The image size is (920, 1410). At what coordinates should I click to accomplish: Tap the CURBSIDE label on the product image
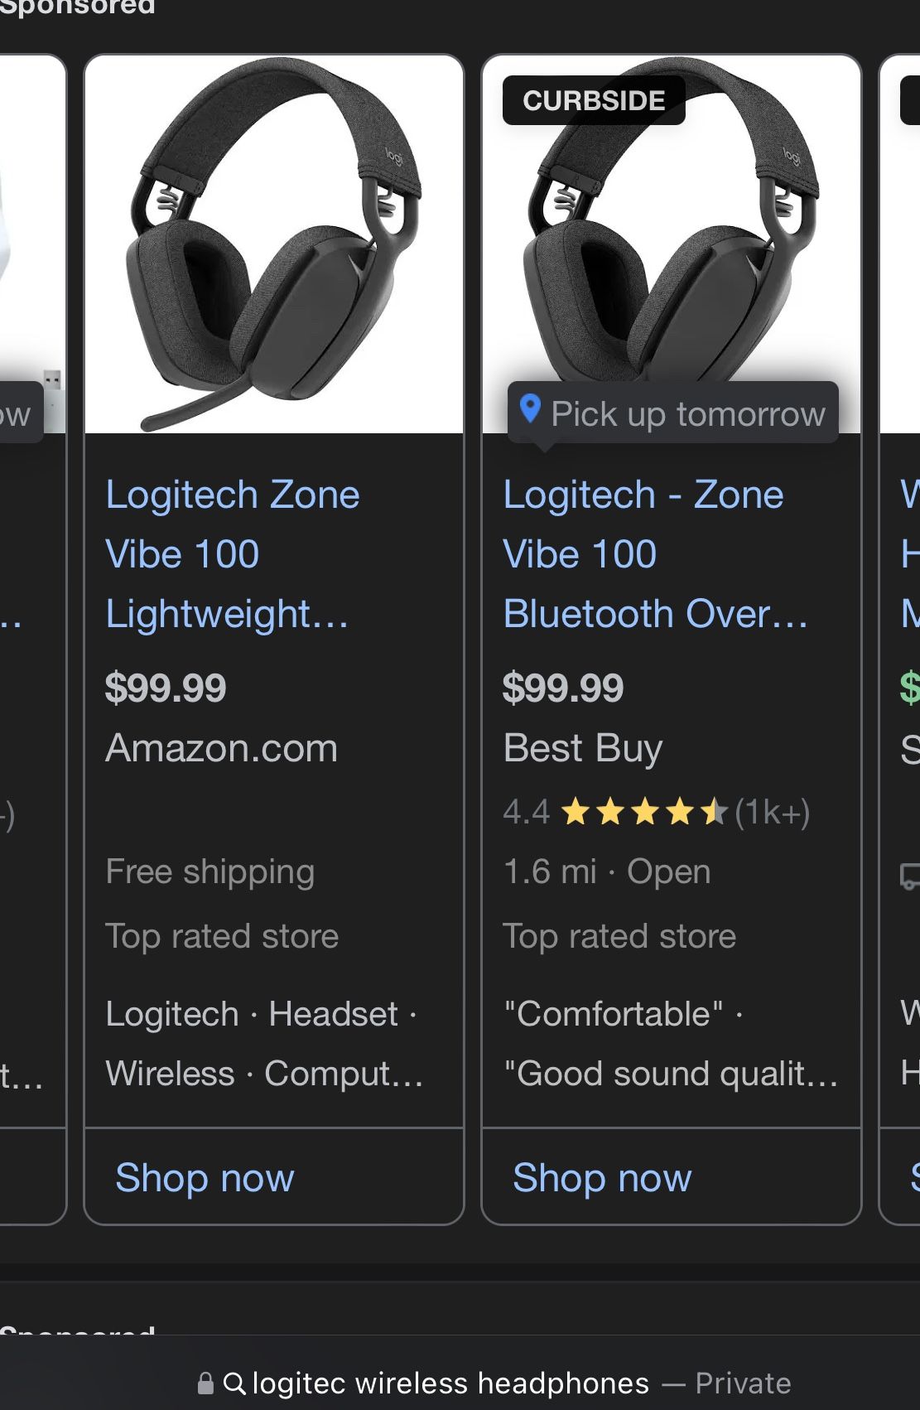pyautogui.click(x=592, y=100)
